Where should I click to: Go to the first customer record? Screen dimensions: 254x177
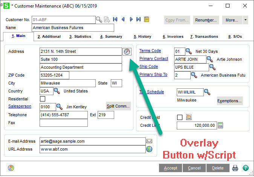pyautogui.click(x=115, y=20)
